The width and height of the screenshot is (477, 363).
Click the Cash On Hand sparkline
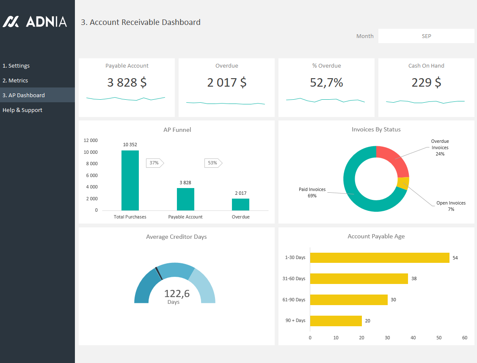click(425, 102)
